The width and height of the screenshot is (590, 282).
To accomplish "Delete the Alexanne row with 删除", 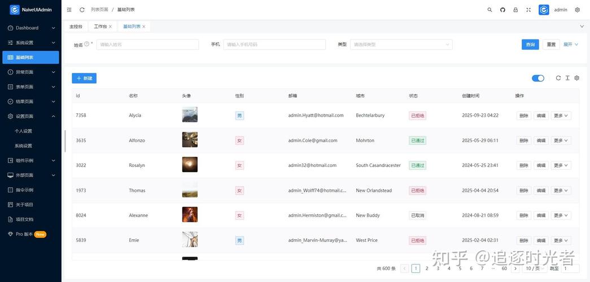I will [x=524, y=215].
